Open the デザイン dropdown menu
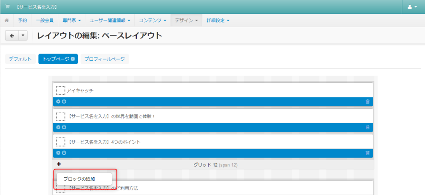 pos(186,20)
